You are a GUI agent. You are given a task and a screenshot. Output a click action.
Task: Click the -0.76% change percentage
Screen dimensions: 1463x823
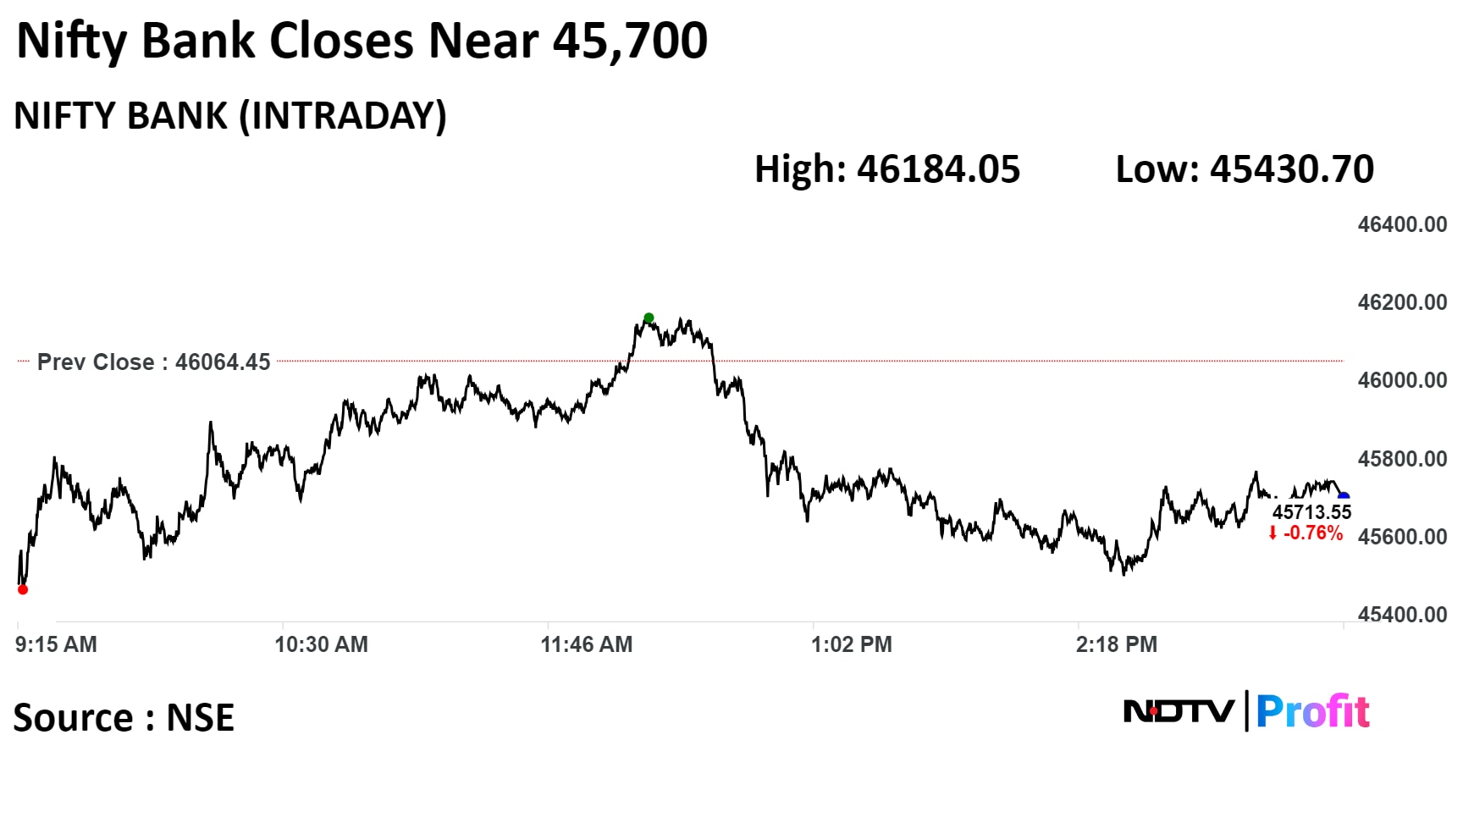click(1313, 533)
